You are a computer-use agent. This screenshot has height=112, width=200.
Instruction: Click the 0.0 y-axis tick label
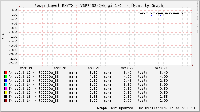tap(15, 10)
